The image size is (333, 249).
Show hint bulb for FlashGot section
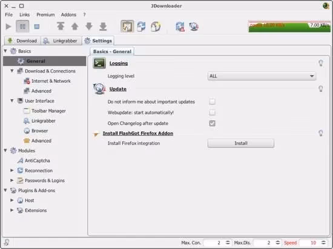(x=321, y=133)
